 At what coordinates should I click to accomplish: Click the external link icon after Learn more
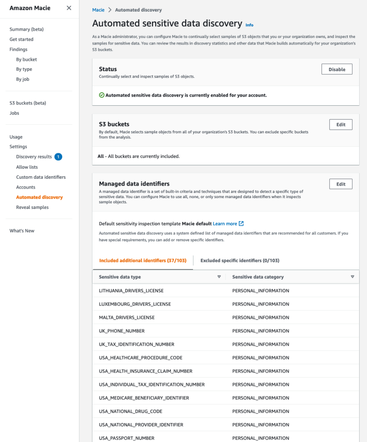(241, 224)
